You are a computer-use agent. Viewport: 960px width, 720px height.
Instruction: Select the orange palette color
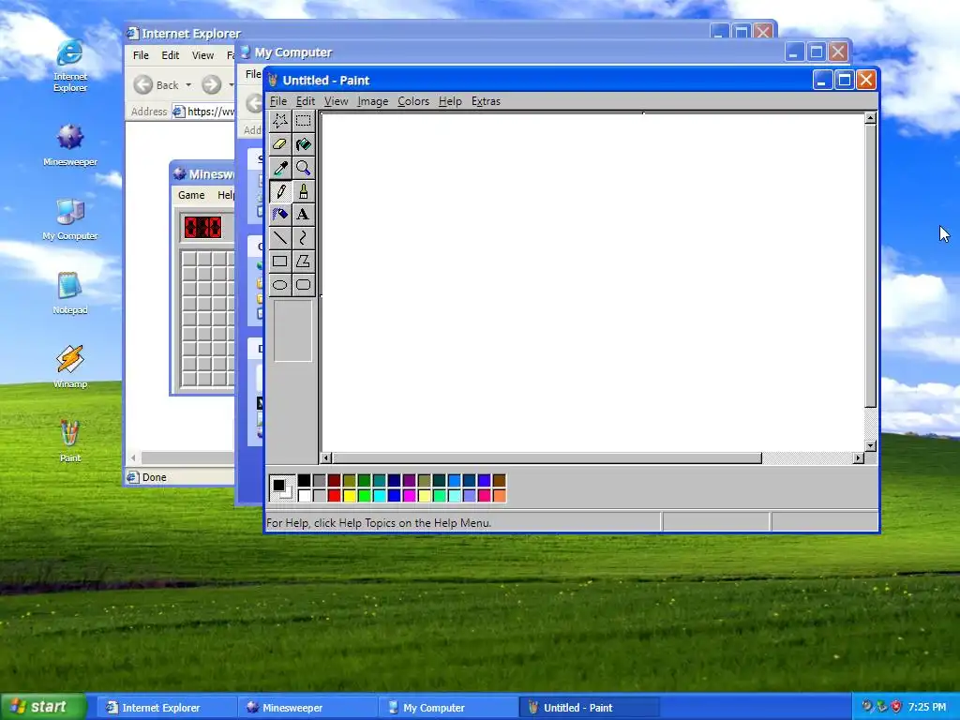(x=499, y=495)
